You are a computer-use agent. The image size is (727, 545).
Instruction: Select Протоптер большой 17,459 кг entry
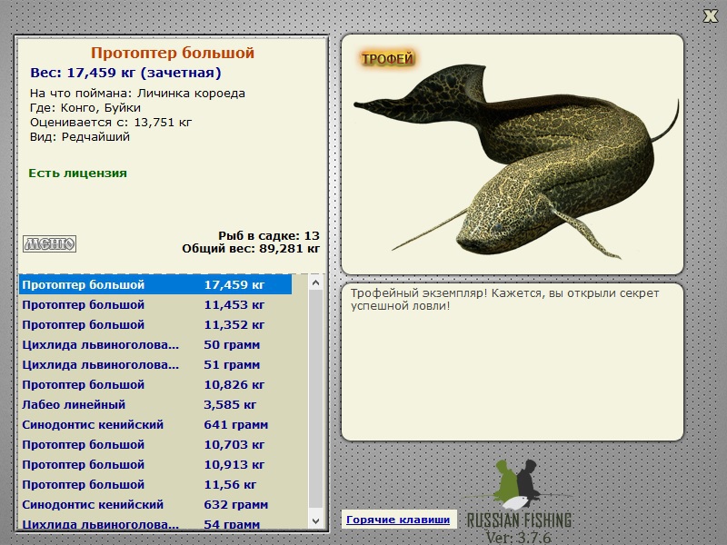click(x=155, y=284)
